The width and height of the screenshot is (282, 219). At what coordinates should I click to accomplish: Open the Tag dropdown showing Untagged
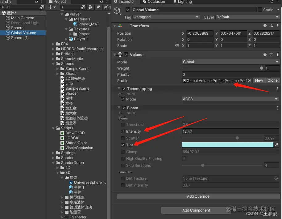(166, 17)
